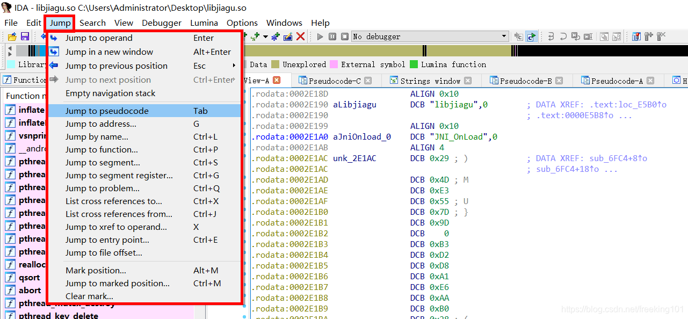This screenshot has width=688, height=319.
Task: Click the gray 'c' icon after debugger dropdown
Action: click(x=518, y=37)
